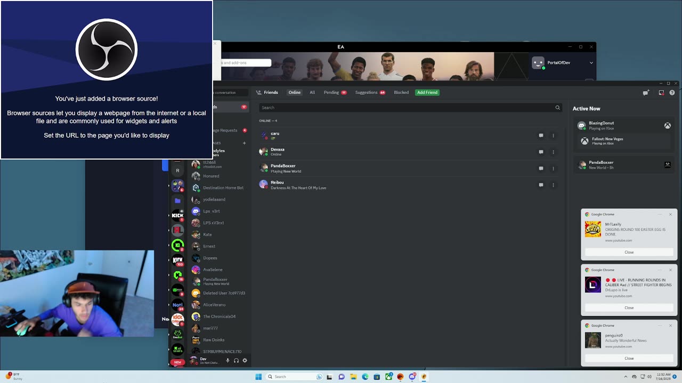This screenshot has height=383, width=682.
Task: Dismiss penguinz0 notification with X
Action: point(670,326)
